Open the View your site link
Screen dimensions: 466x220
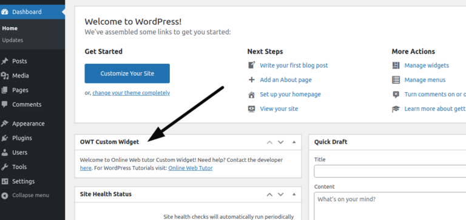click(279, 109)
